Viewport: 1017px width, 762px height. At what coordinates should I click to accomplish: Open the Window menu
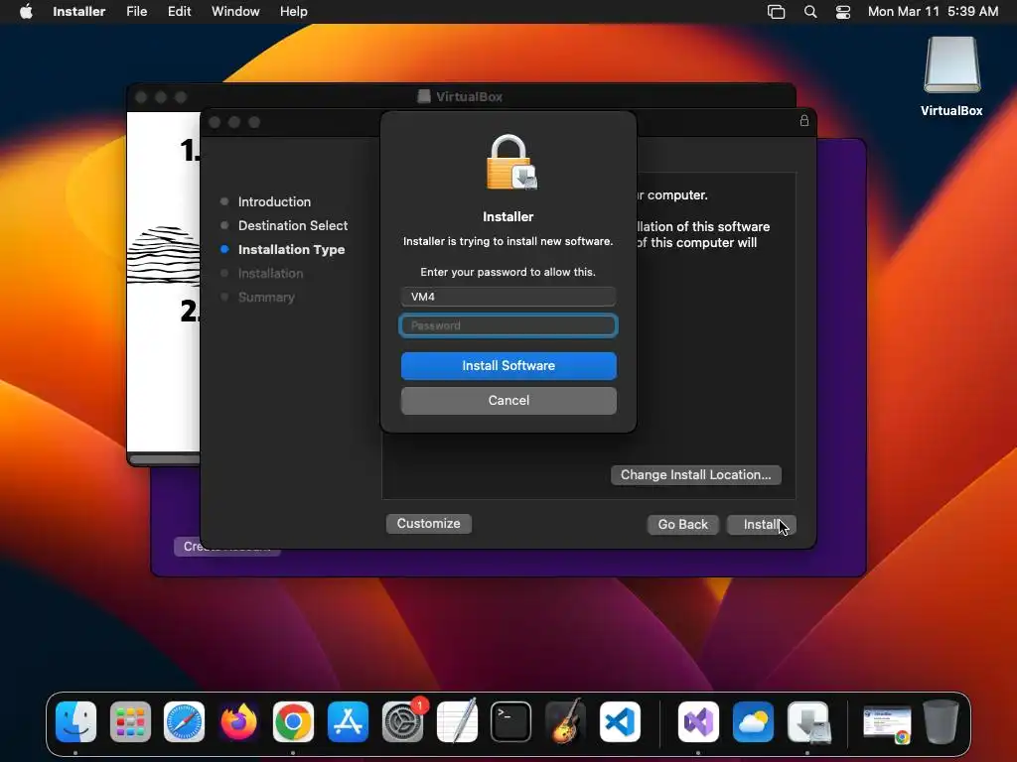(235, 12)
